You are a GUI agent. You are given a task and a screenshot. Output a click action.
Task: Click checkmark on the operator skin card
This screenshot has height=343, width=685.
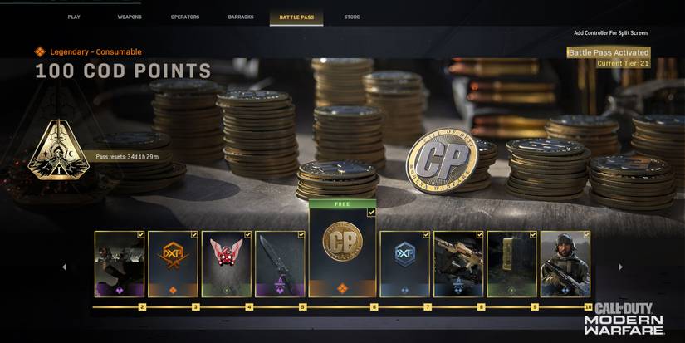[x=587, y=235]
